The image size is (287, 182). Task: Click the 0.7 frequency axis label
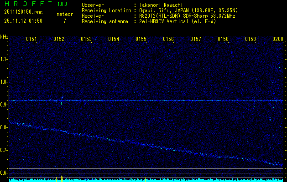pos(4,150)
